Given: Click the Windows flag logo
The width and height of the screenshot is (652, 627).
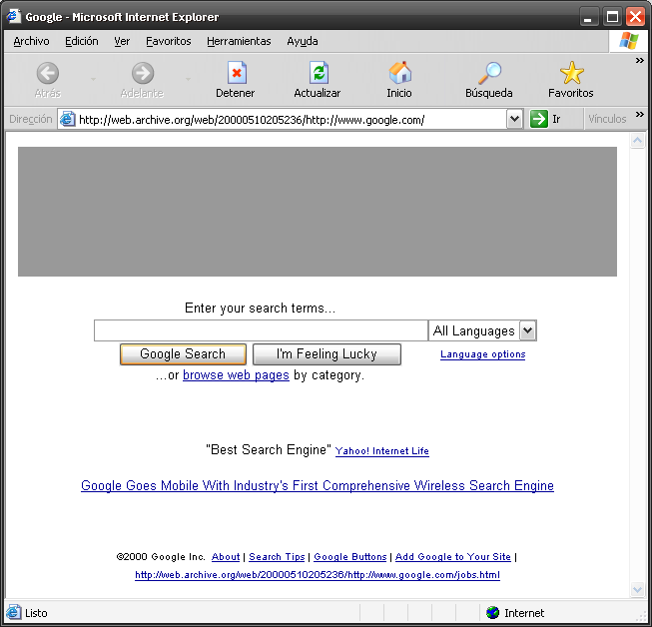Looking at the screenshot, I should (x=628, y=41).
